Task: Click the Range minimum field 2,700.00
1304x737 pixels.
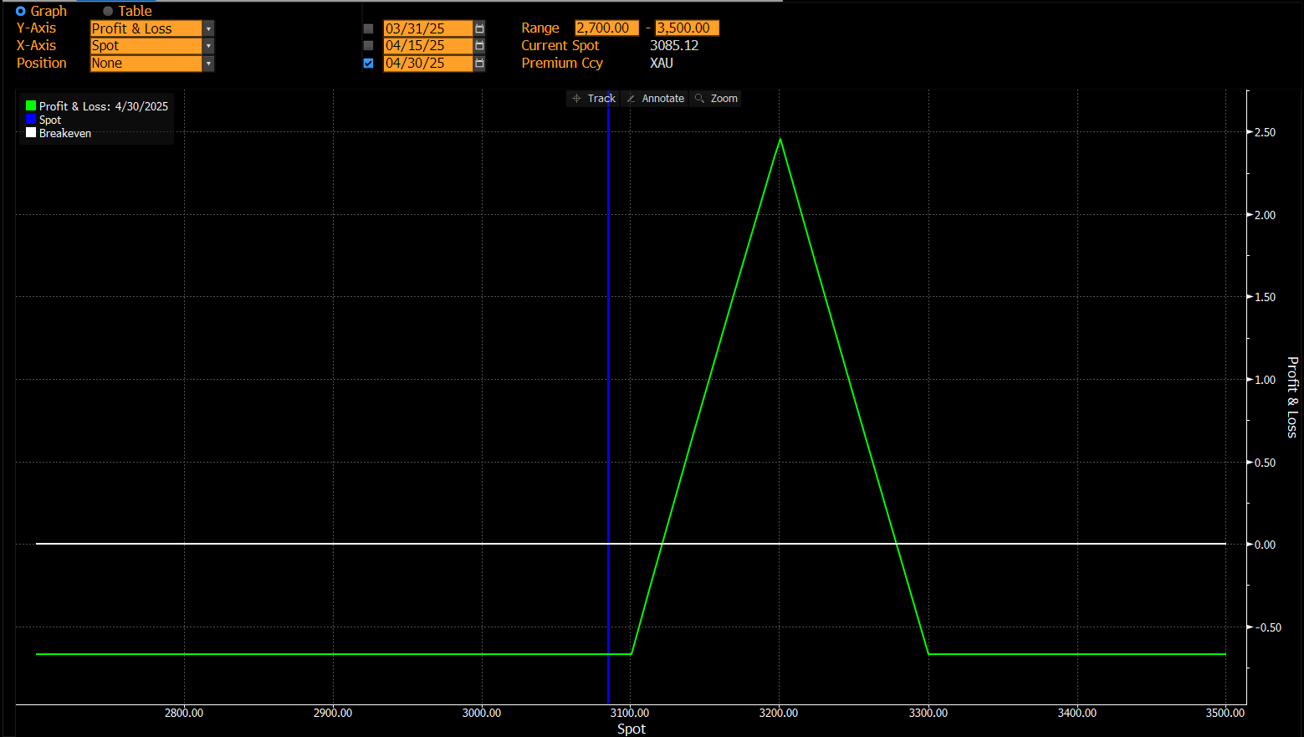Action: point(606,28)
